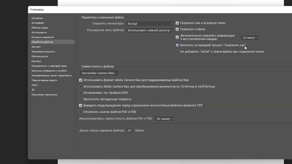The width and height of the screenshot is (292, 164).
Task: Open the Экспорт preferences section
Action: click(x=36, y=47)
